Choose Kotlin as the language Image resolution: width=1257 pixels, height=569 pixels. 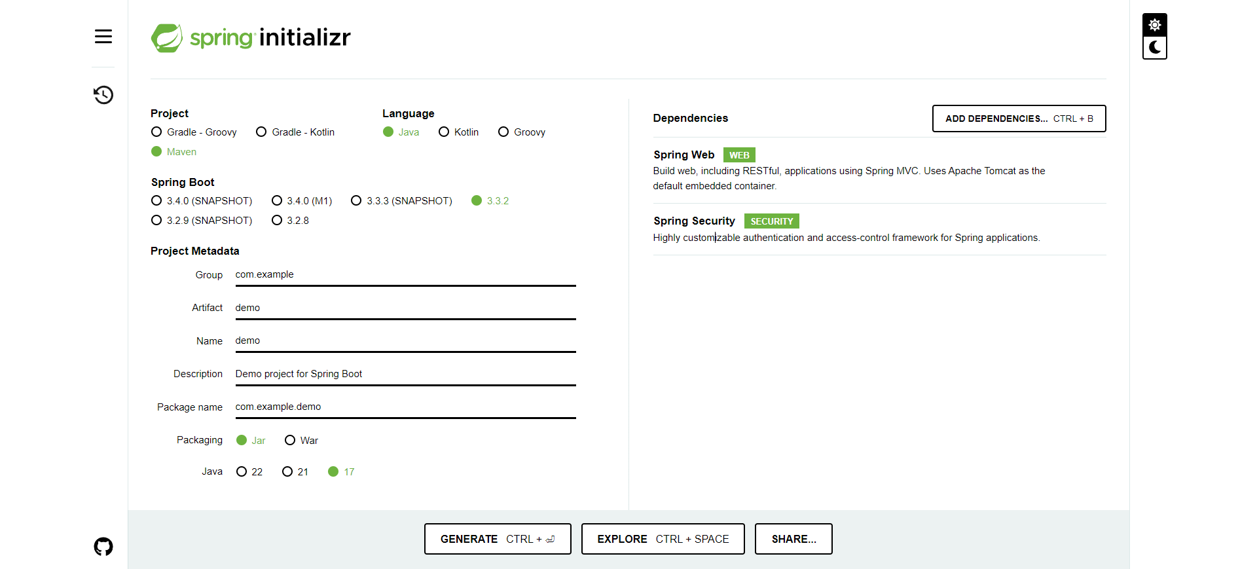(459, 132)
